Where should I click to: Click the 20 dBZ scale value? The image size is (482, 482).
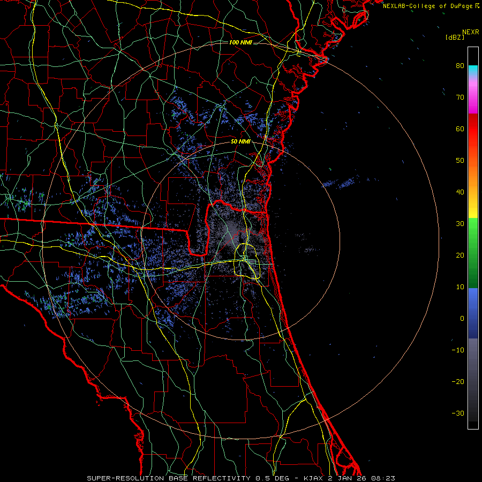pyautogui.click(x=460, y=255)
